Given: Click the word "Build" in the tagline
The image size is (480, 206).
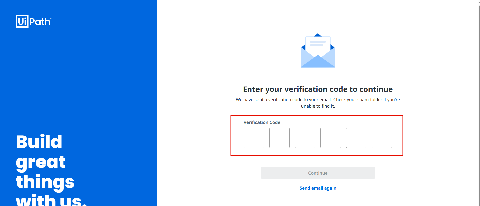Looking at the screenshot, I should click(x=39, y=142).
